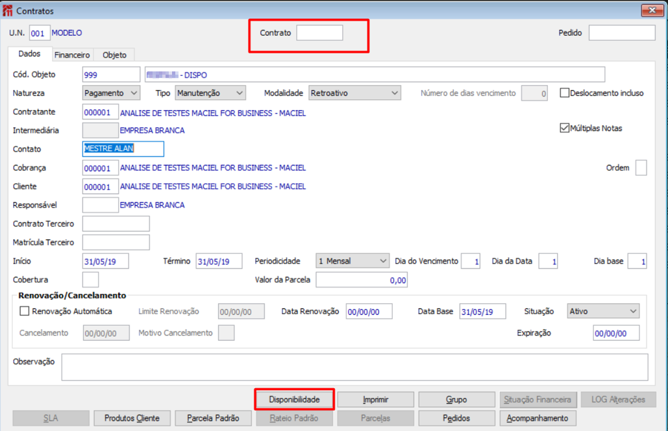Click the Responsável code field
Image resolution: width=668 pixels, height=431 pixels.
tap(100, 205)
